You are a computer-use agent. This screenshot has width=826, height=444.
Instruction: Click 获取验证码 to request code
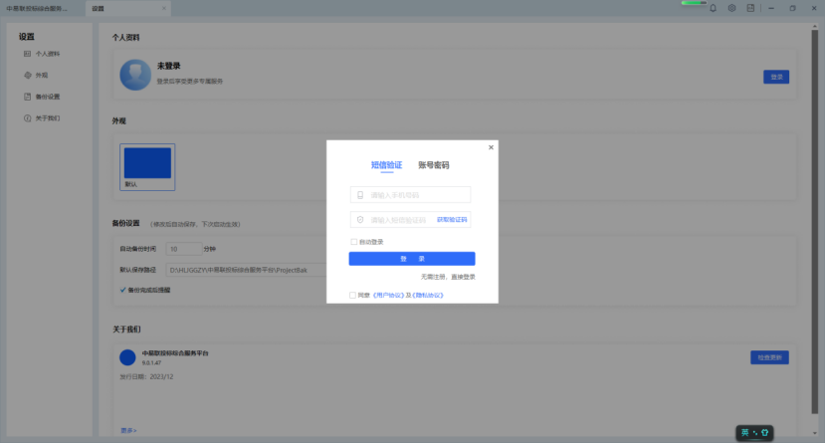click(x=452, y=220)
